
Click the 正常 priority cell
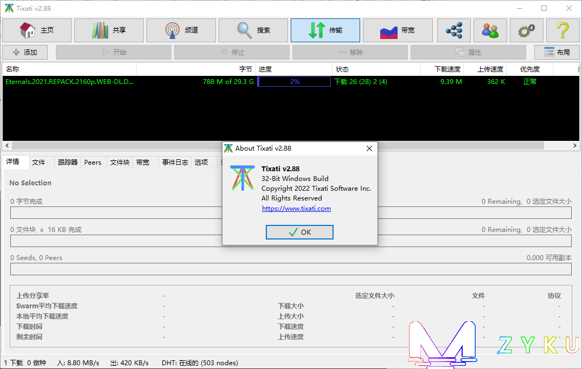tap(530, 82)
